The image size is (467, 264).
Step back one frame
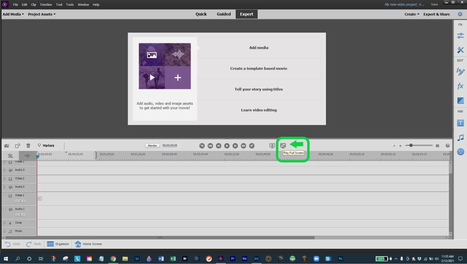click(x=218, y=146)
